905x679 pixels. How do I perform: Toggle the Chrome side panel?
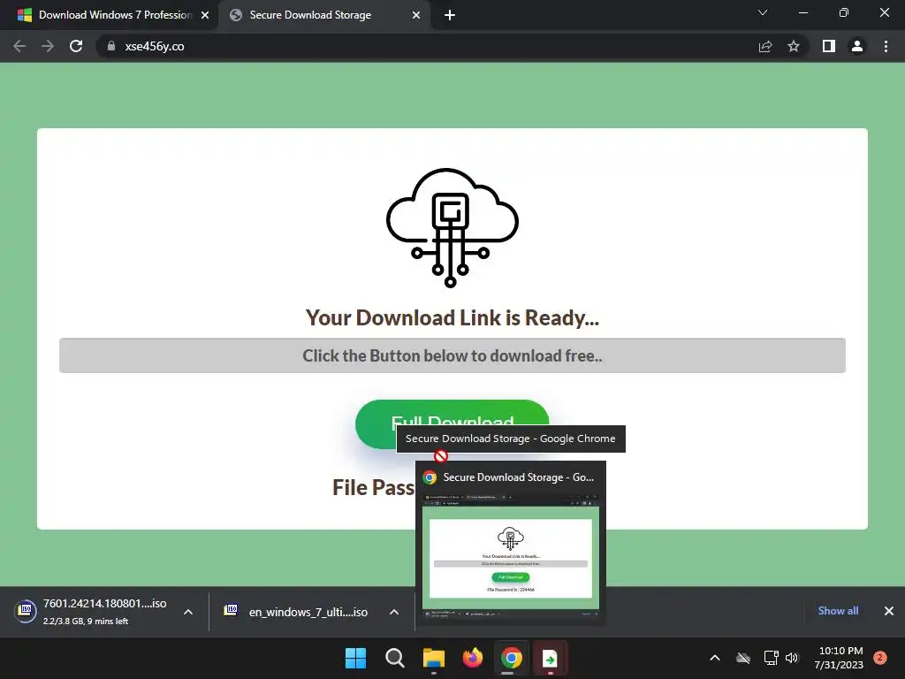click(829, 46)
